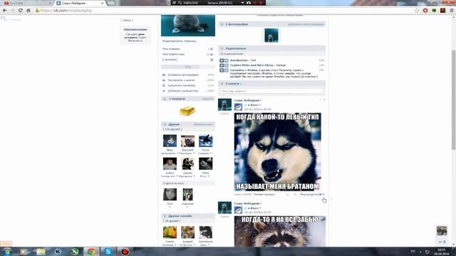Open the husky meme image
This screenshot has width=456, height=256.
click(x=277, y=151)
